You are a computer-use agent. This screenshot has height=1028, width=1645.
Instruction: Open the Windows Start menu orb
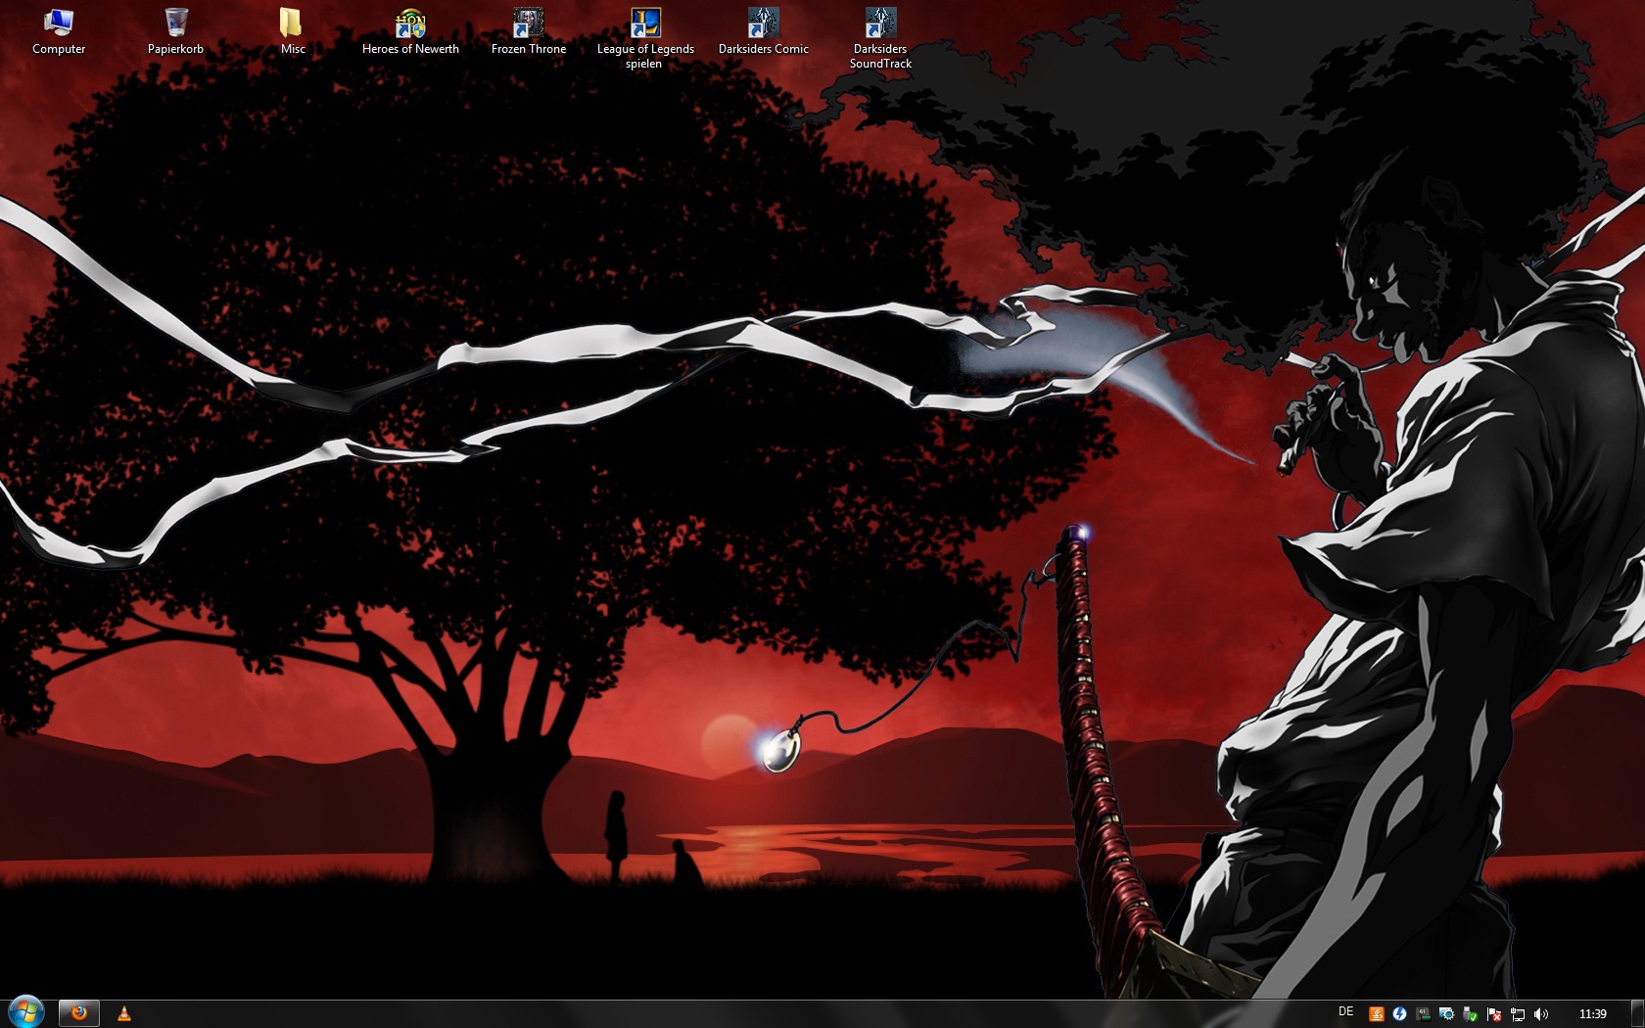pos(25,1012)
